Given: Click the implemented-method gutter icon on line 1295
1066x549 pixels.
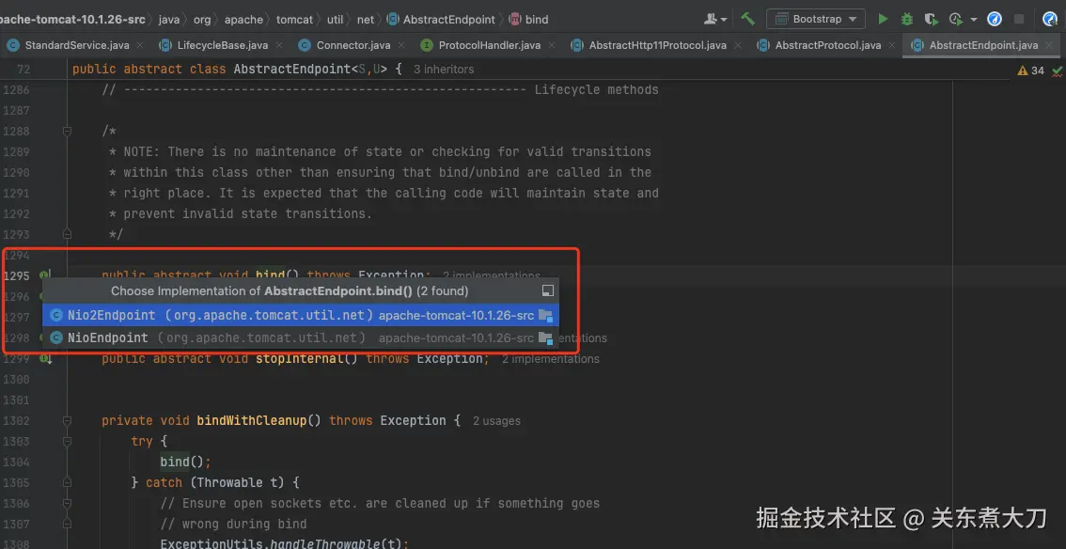Looking at the screenshot, I should (45, 275).
